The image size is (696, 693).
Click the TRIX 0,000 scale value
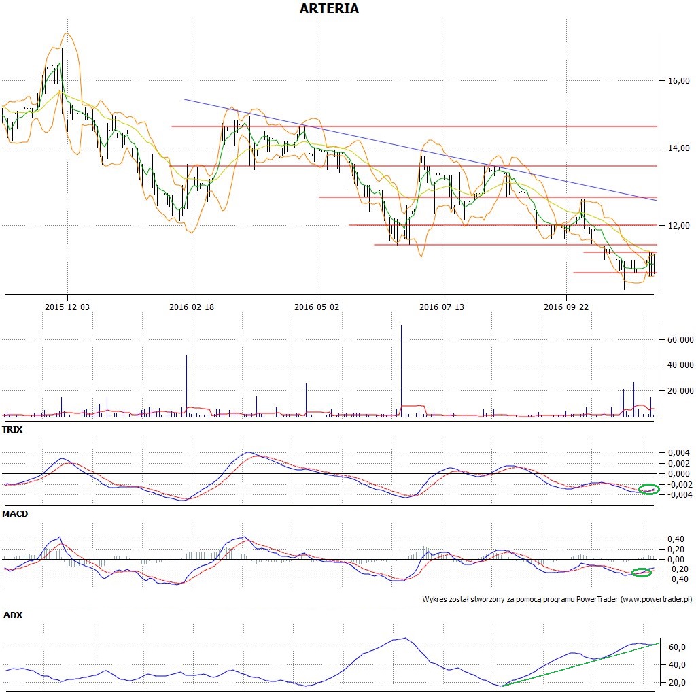pyautogui.click(x=679, y=474)
